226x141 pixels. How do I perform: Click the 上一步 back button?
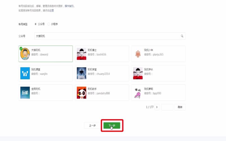coord(92,125)
